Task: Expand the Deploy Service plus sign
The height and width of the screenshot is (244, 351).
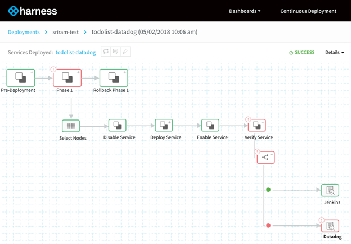Action: 170,122
